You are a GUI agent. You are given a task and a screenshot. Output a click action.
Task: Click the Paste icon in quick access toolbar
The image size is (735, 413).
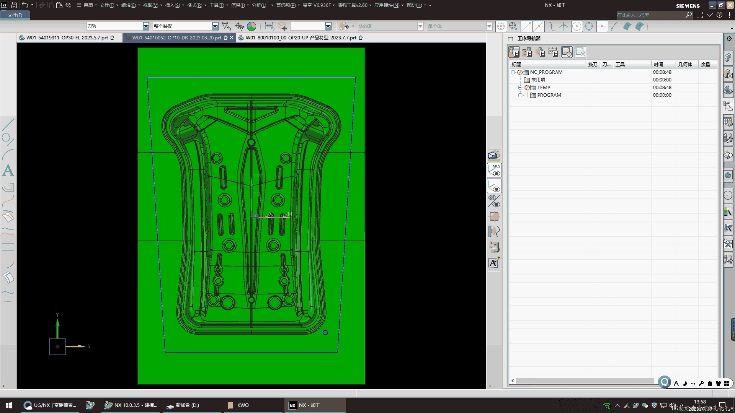pyautogui.click(x=59, y=5)
